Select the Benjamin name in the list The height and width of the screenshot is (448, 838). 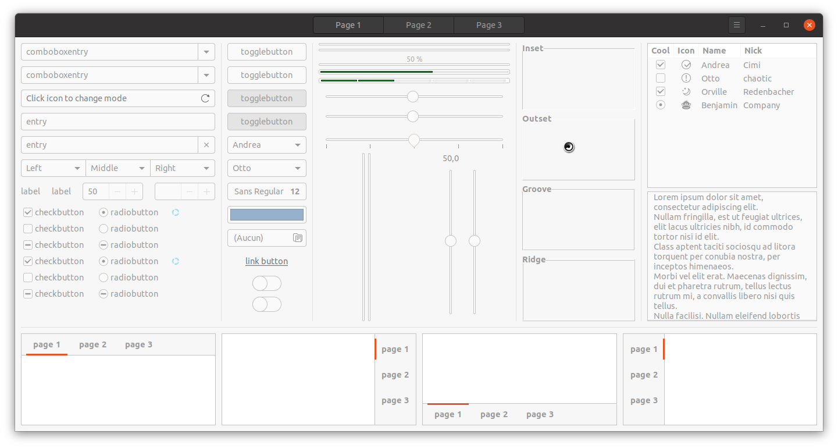(719, 105)
